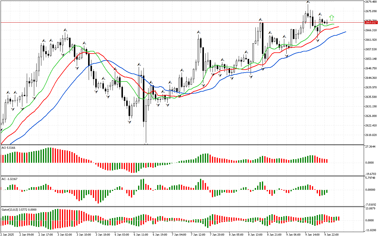This screenshot has width=381, height=238.
Task: Click the AC scale maximum 5.79748
Action: [x=370, y=178]
